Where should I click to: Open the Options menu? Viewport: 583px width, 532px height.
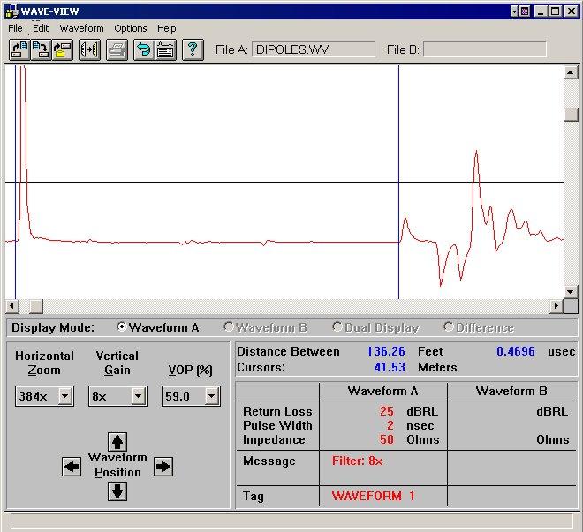tap(131, 28)
